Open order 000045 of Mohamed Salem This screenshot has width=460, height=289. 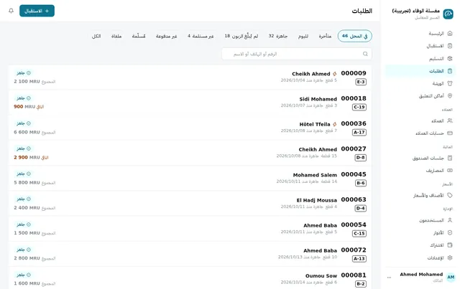pos(190,179)
